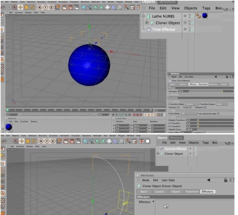Click the coordinate system icon in top toolbar
The height and width of the screenshot is (215, 238).
(x=57, y=7)
